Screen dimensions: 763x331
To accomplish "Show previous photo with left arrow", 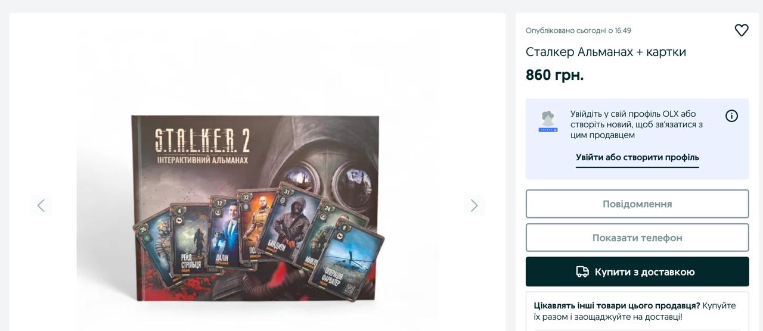I will (x=41, y=205).
